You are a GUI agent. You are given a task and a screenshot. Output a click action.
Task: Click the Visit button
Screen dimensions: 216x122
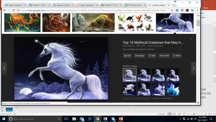coord(127,56)
